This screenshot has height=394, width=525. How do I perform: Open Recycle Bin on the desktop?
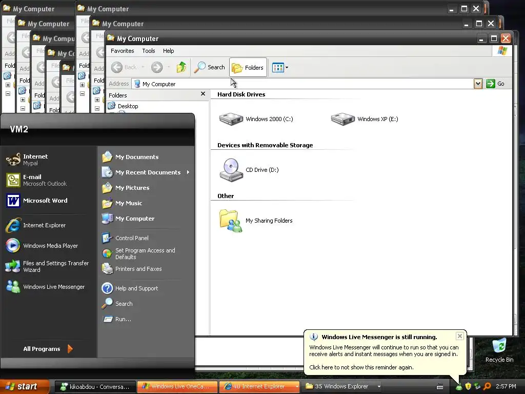pyautogui.click(x=499, y=350)
